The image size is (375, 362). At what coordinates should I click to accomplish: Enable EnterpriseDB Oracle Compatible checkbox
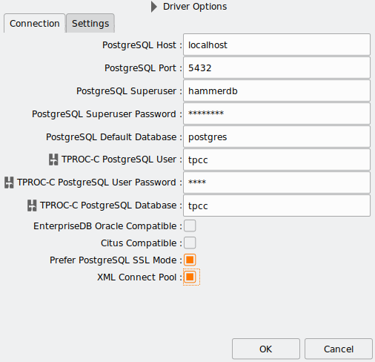coord(190,226)
